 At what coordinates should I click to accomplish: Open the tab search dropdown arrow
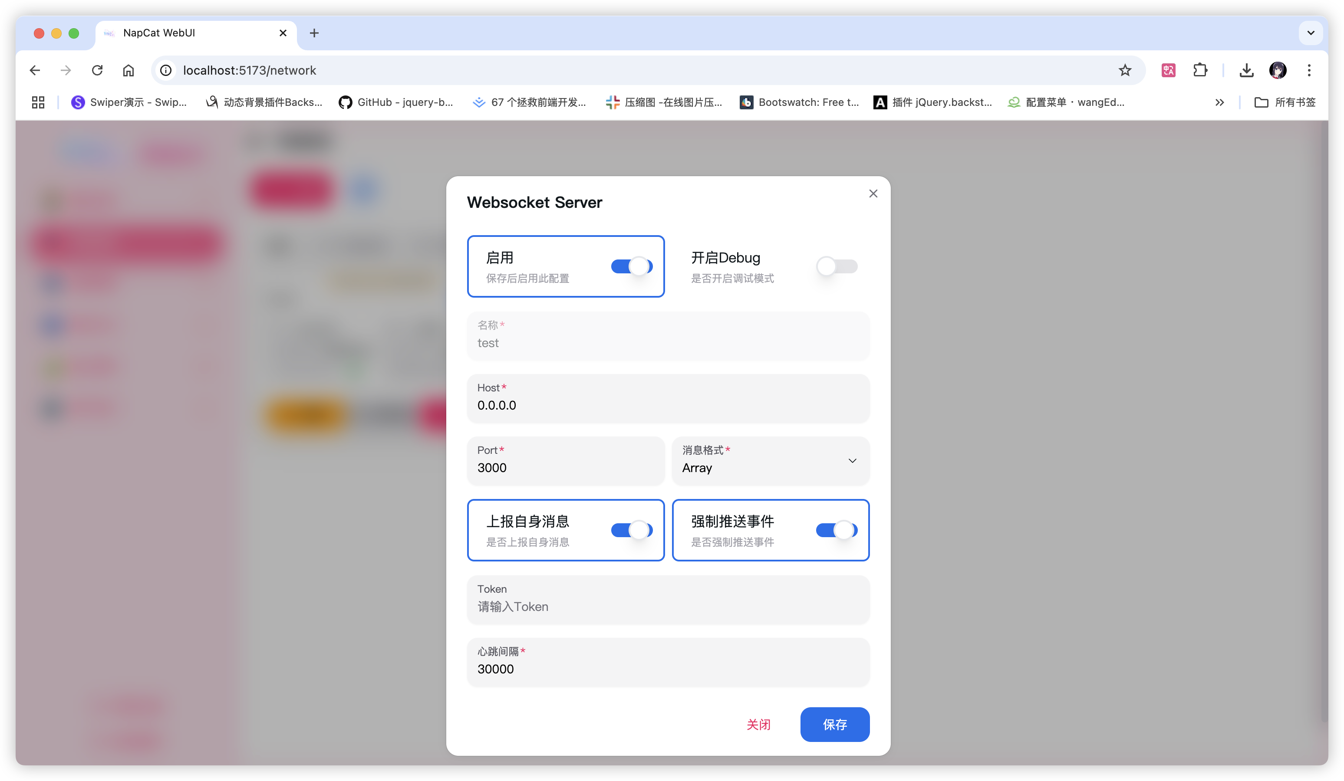1311,33
